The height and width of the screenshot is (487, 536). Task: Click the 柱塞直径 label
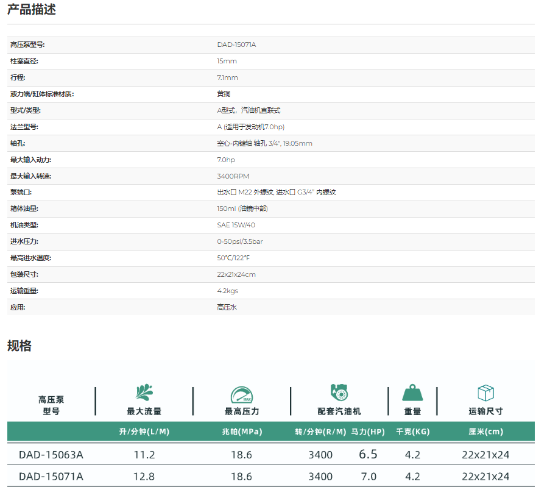(25, 62)
